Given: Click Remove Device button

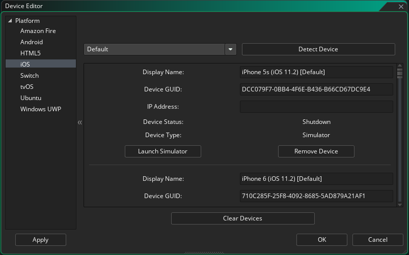Looking at the screenshot, I should [x=316, y=151].
